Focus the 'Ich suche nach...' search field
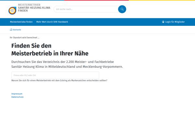This screenshot has height=121, width=195. 86,9
